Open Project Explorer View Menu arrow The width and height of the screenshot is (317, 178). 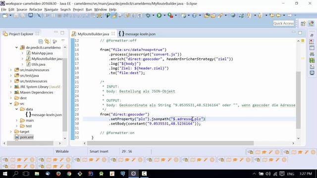point(63,41)
